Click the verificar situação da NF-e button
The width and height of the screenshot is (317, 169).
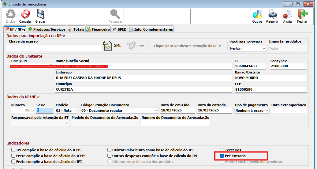click(x=187, y=46)
